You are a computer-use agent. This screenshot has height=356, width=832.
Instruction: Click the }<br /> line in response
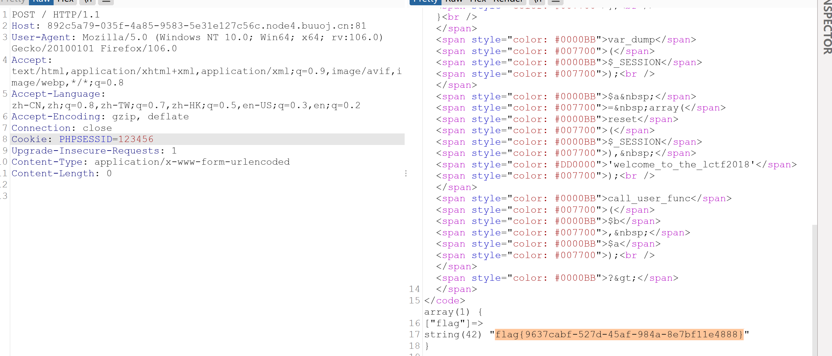[457, 17]
